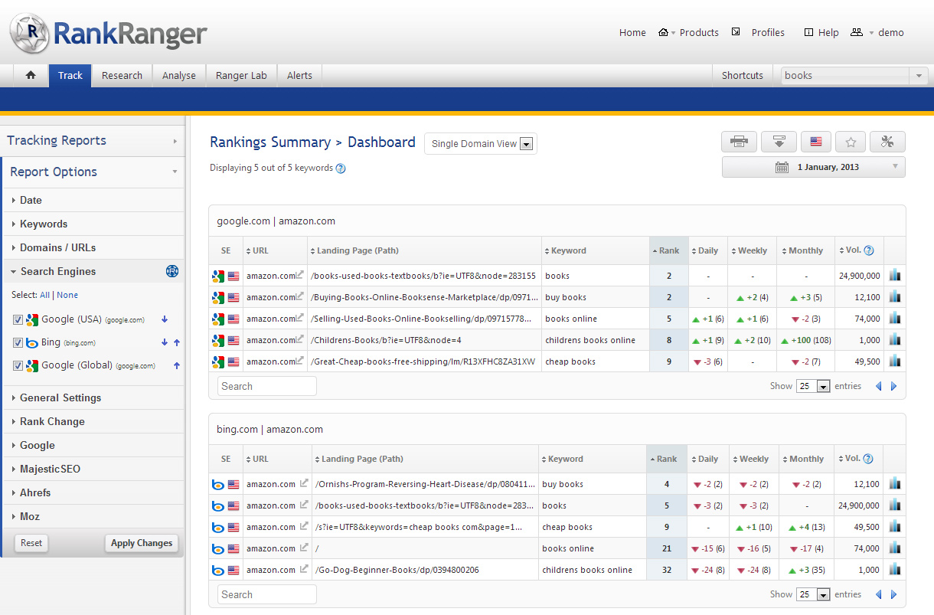934x615 pixels.
Task: Click the US flag icon button
Action: pos(815,142)
